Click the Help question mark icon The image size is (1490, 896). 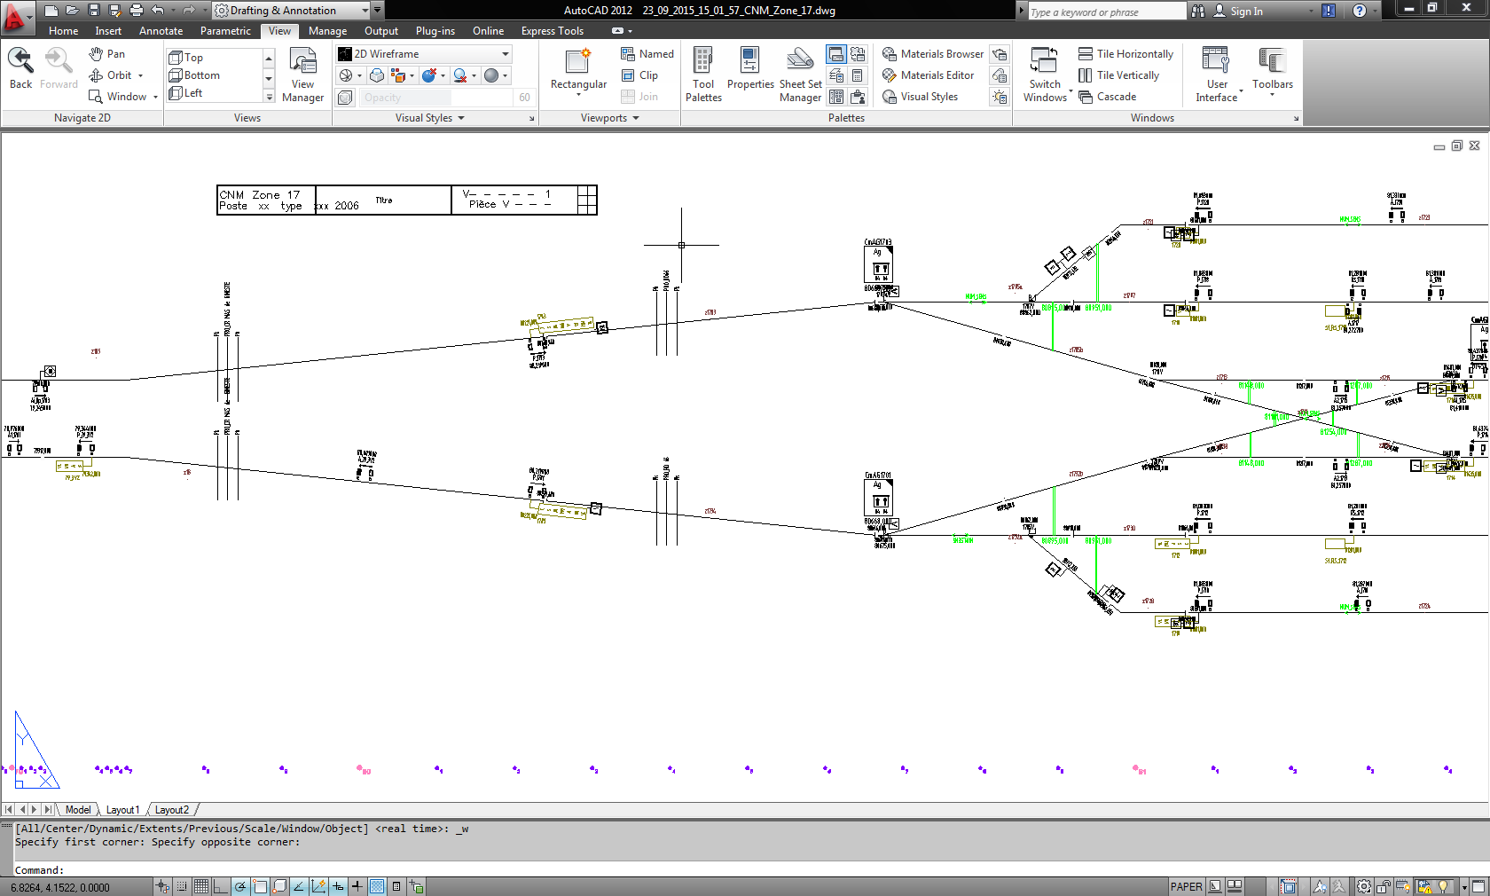(1359, 11)
